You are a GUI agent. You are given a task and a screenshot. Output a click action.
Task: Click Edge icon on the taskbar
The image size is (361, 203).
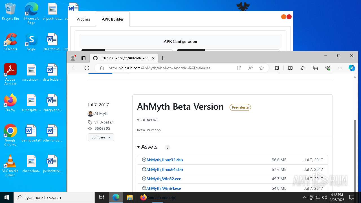click(116, 197)
